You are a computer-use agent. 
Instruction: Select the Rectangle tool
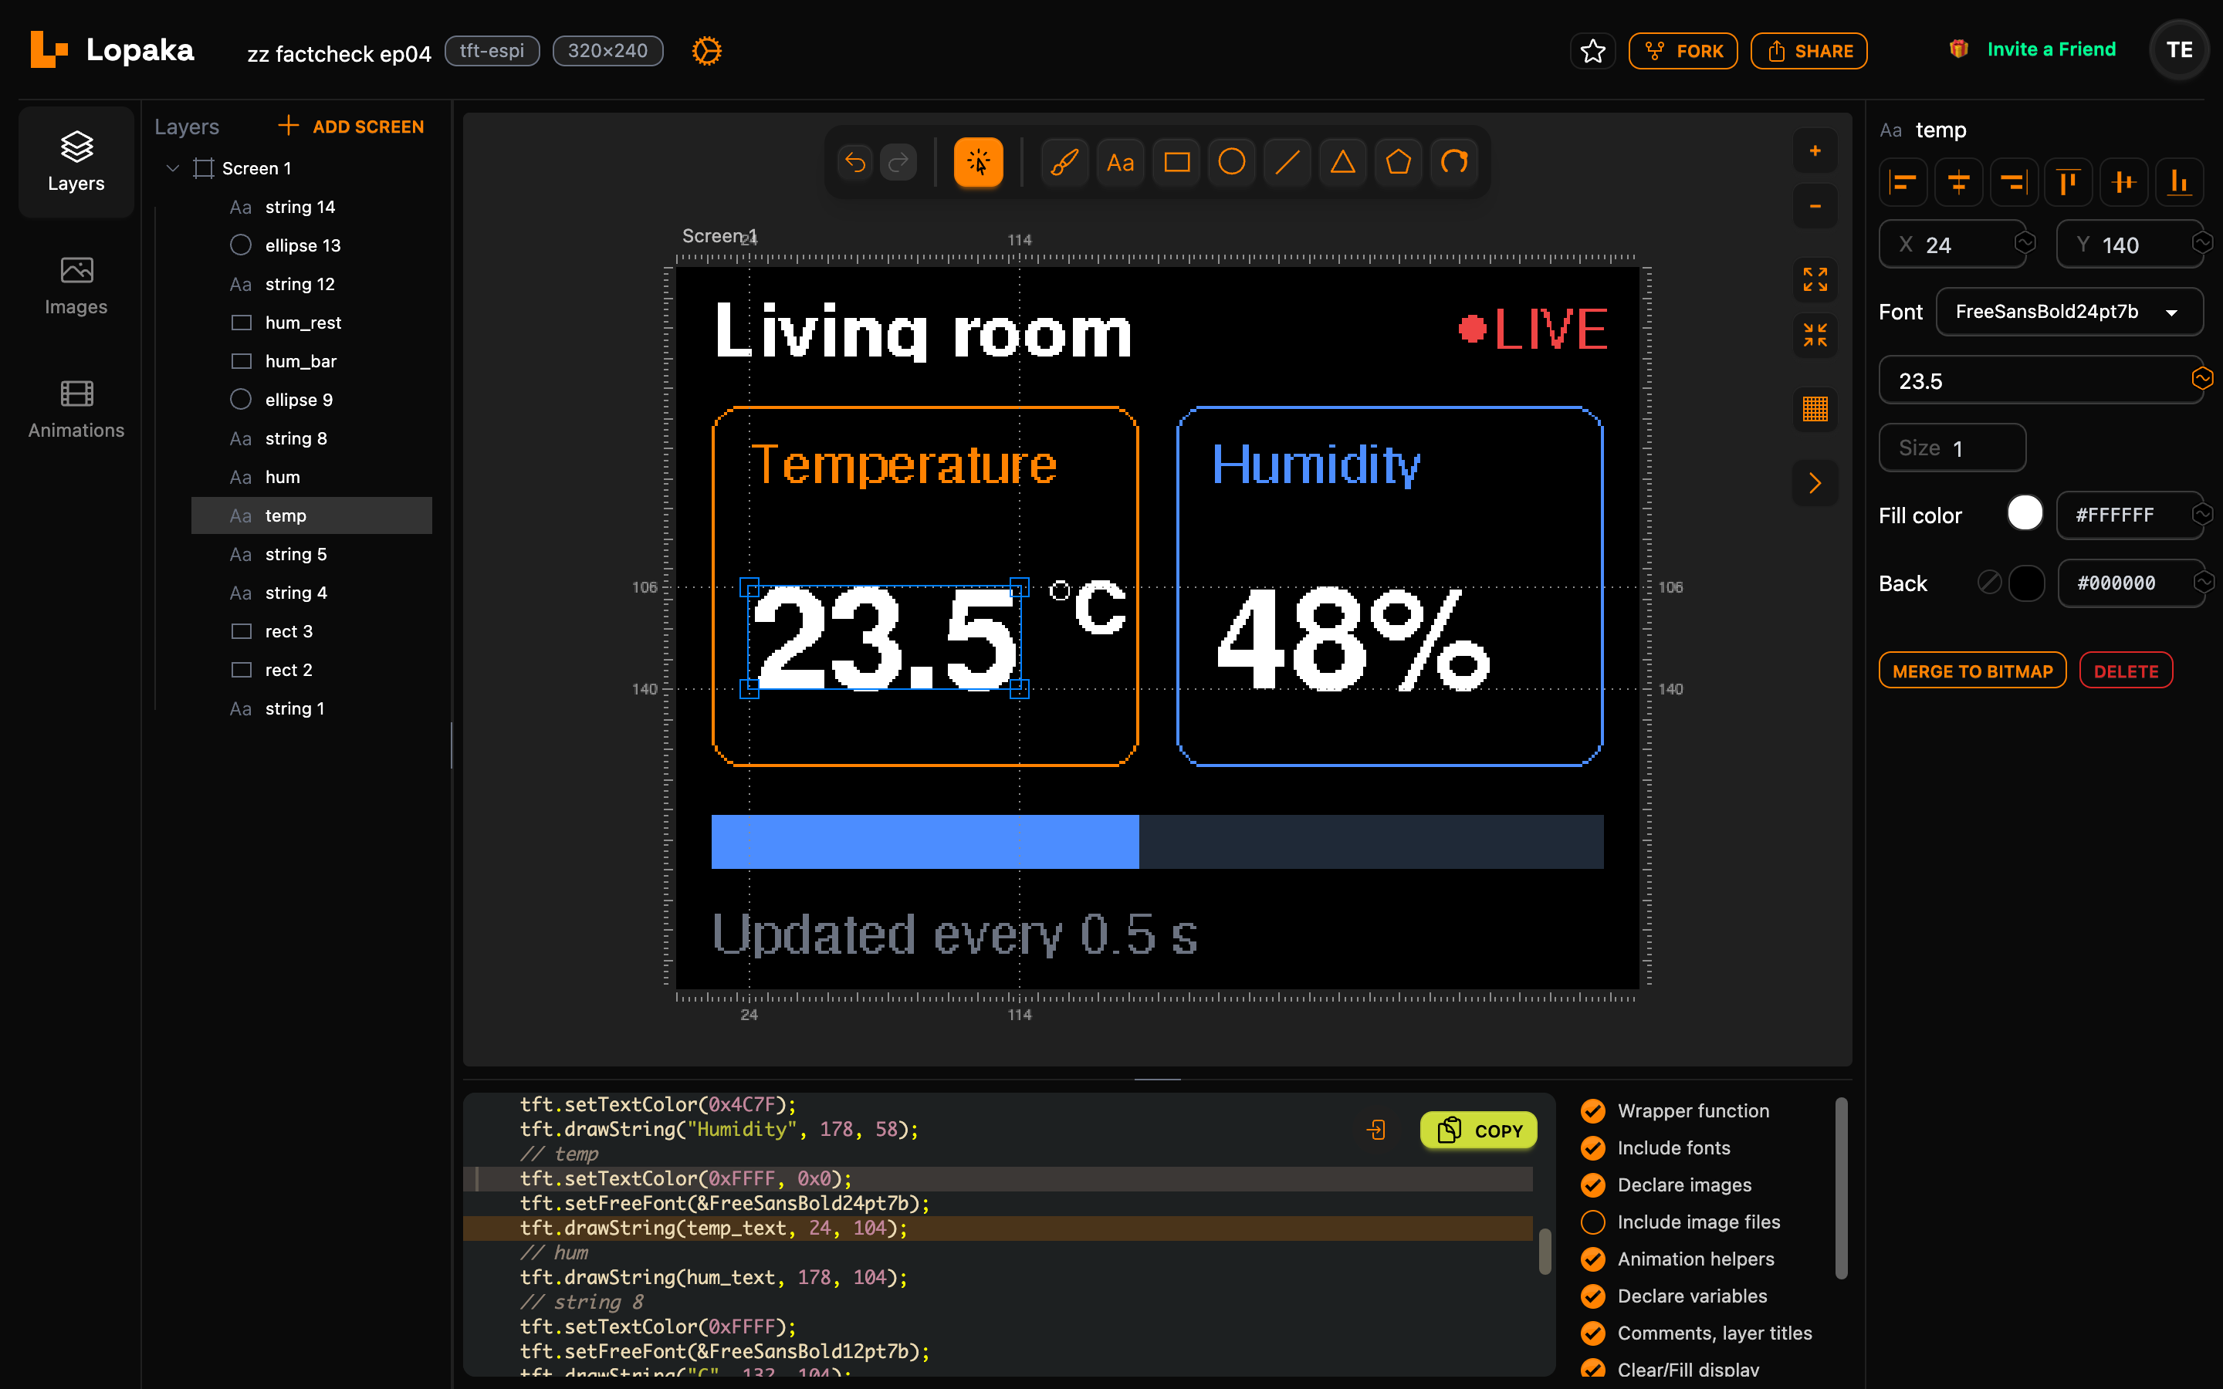[1176, 163]
